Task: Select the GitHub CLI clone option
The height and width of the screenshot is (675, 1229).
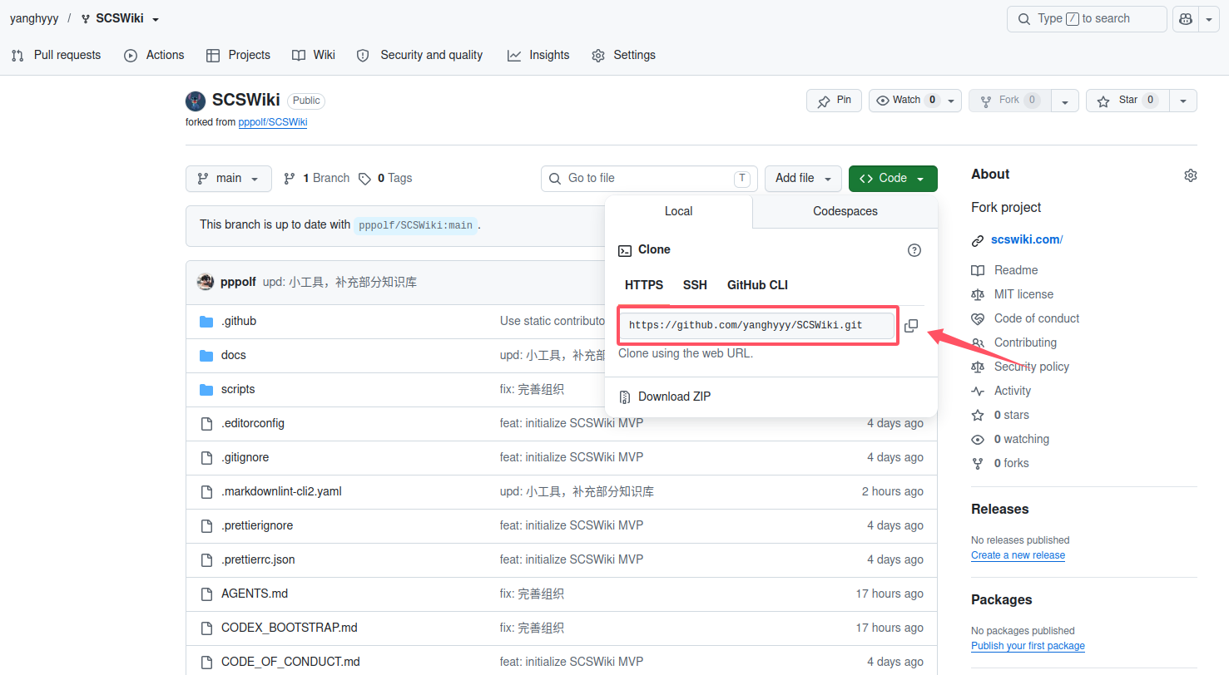Action: [757, 286]
